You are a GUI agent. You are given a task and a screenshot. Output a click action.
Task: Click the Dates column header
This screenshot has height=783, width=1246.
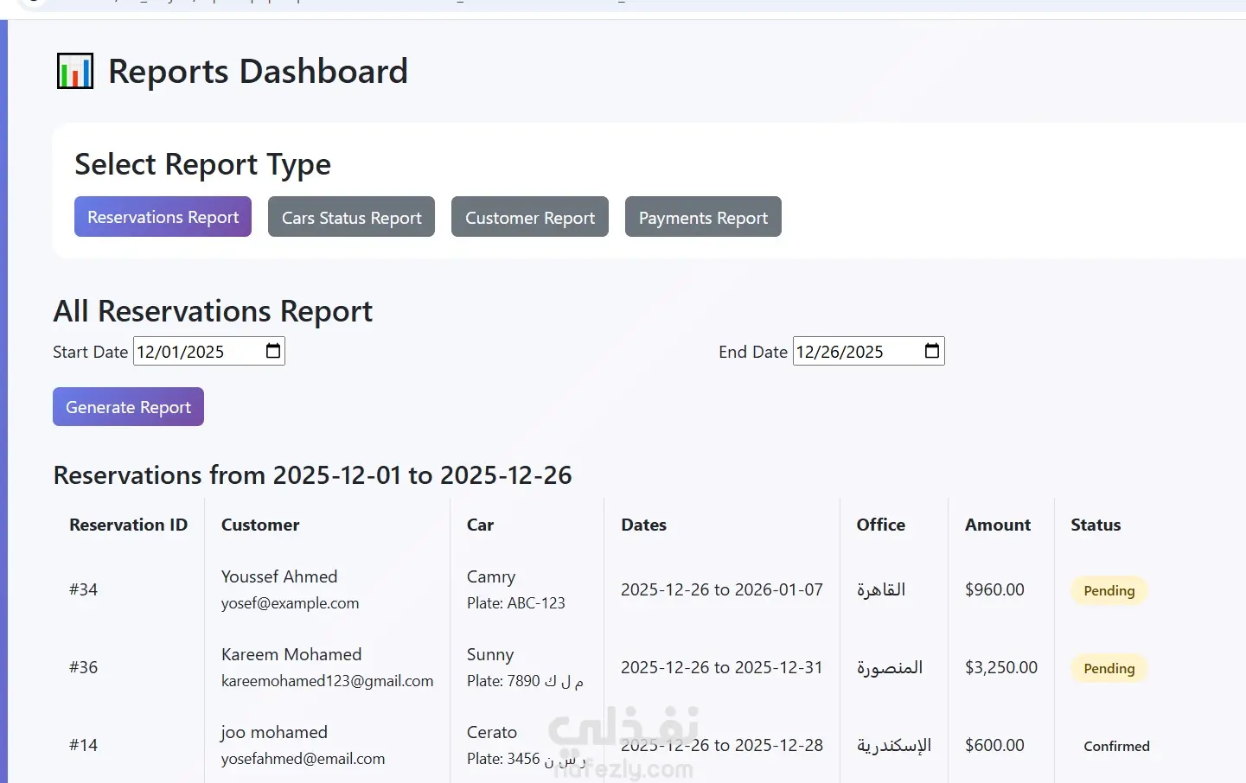644,525
